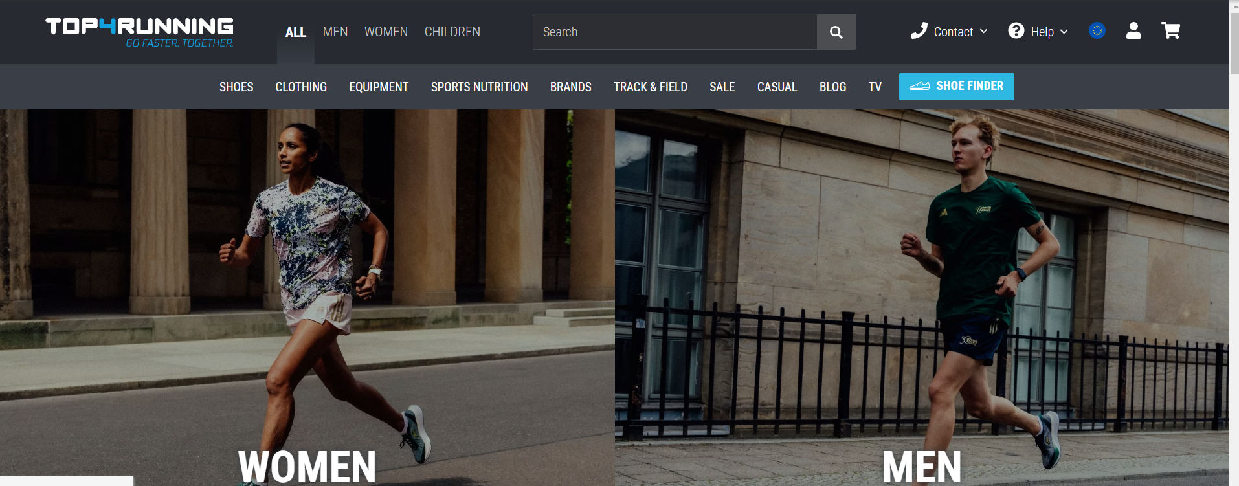Image resolution: width=1239 pixels, height=486 pixels.
Task: Open the SHOES menu
Action: pyautogui.click(x=236, y=87)
